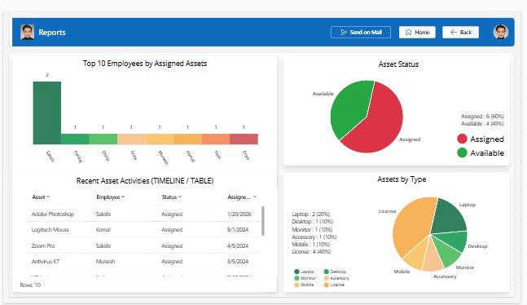This screenshot has height=305, width=527.
Task: Open the Asset column dropdown chevron
Action: point(48,197)
